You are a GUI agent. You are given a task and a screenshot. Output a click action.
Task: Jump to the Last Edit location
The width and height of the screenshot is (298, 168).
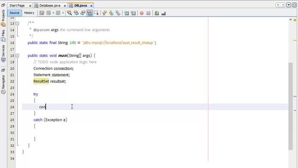tap(42, 13)
